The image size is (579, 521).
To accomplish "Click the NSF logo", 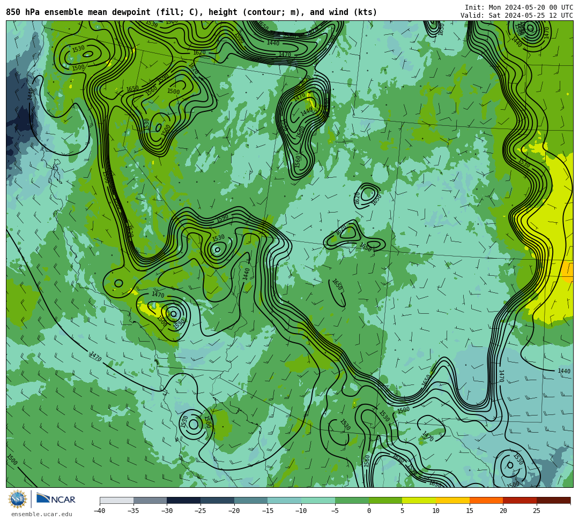I will pos(17,499).
